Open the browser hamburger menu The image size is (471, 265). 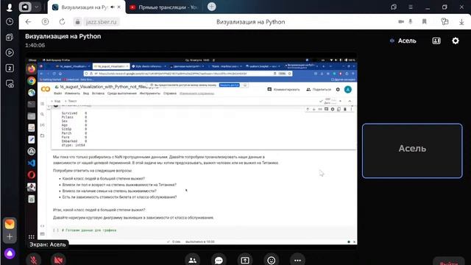tap(411, 7)
